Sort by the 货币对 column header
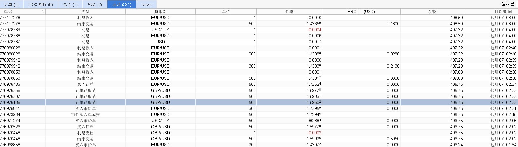Screen dimensions: 518x147 click(160, 11)
